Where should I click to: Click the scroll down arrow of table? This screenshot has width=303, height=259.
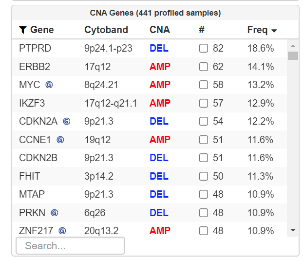pos(293,230)
